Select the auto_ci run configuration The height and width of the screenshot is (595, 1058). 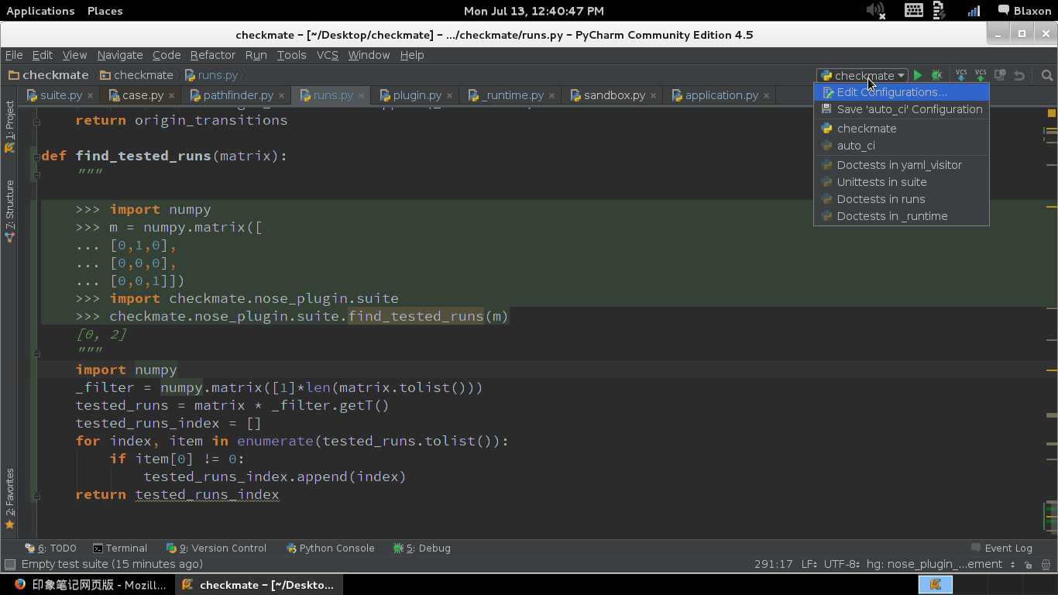click(x=902, y=146)
